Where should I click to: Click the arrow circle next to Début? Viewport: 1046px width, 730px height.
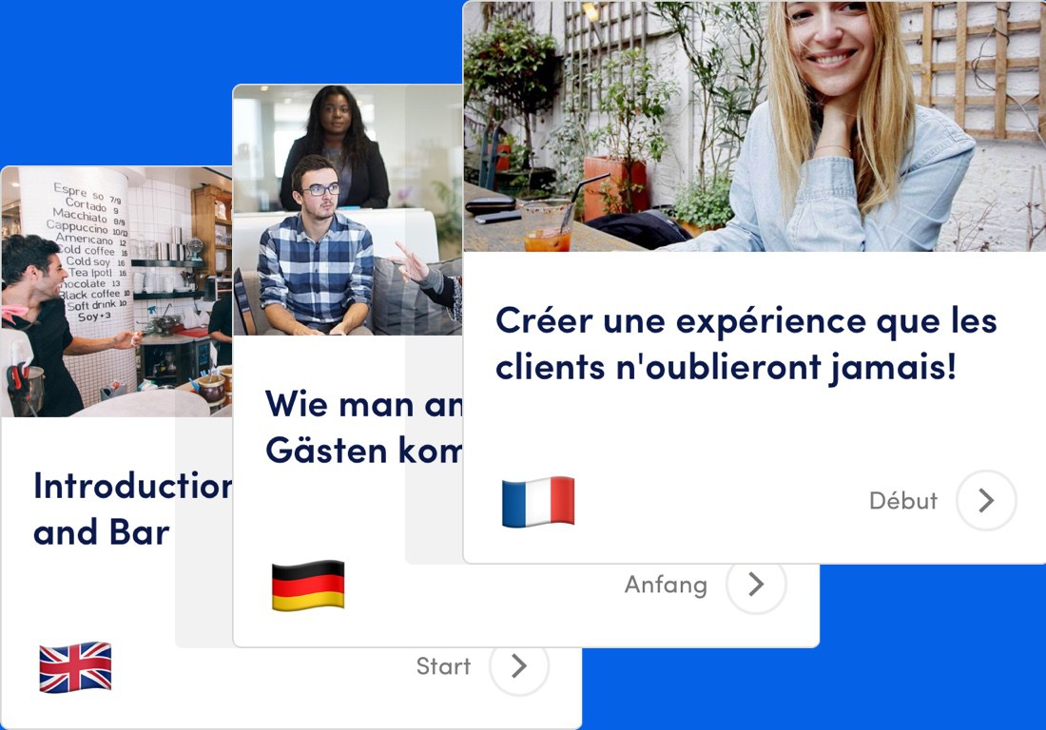point(986,500)
